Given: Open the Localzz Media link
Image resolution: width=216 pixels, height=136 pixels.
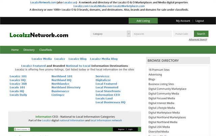Looking at the screenshot, I should pyautogui.click(x=42, y=59).
